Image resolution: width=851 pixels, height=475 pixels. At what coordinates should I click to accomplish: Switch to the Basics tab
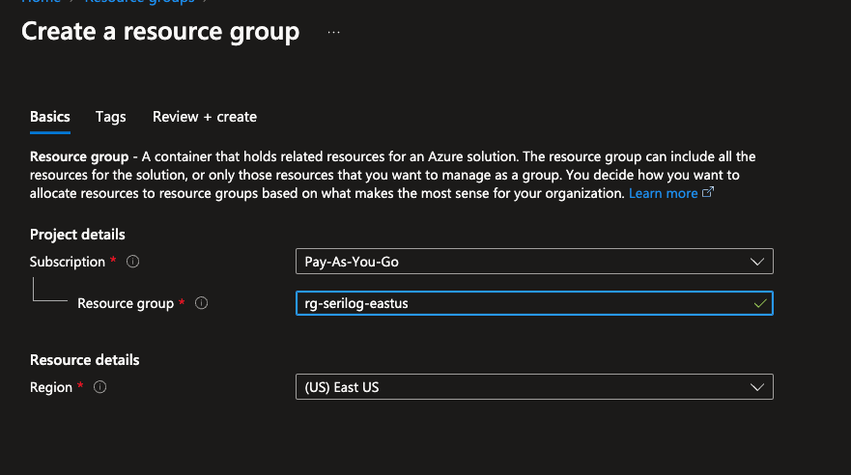[50, 117]
